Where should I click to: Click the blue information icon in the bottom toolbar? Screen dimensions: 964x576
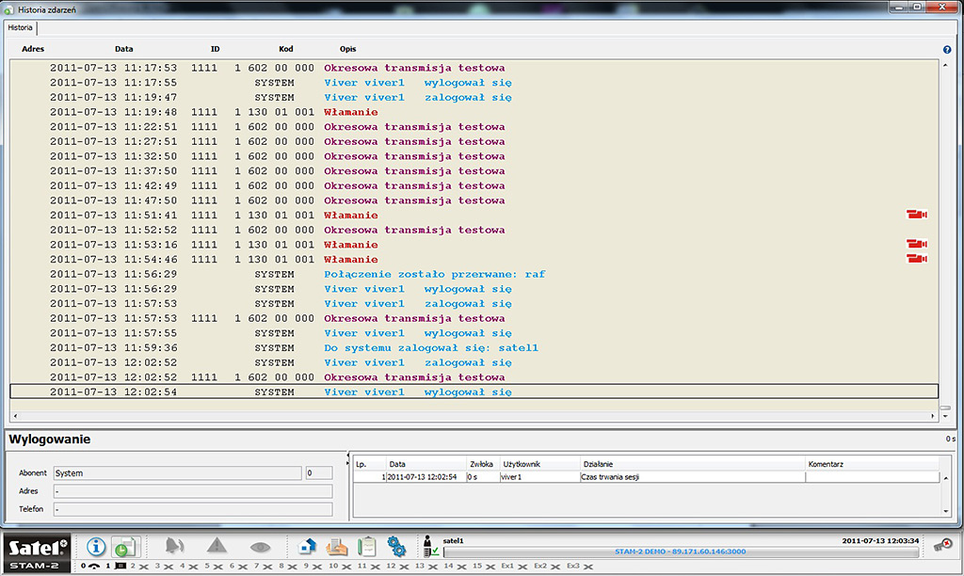click(96, 547)
